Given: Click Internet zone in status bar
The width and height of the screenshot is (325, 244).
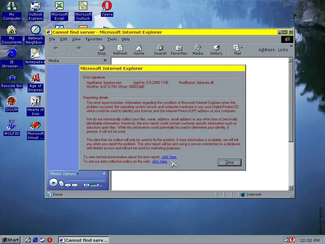Looking at the screenshot, I should click(251, 194).
